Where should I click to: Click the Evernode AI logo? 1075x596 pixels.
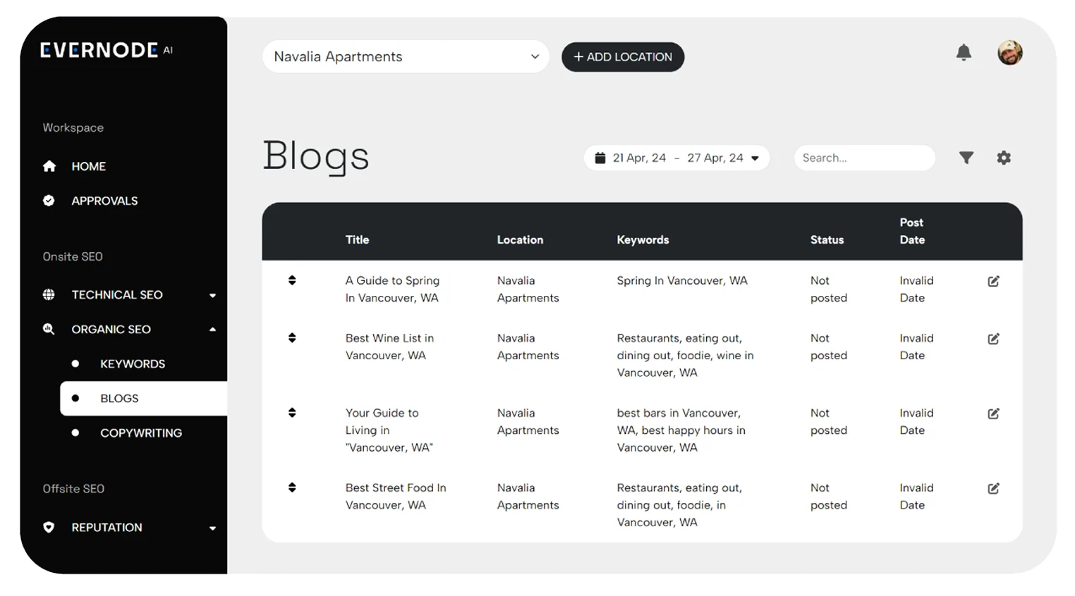[107, 50]
